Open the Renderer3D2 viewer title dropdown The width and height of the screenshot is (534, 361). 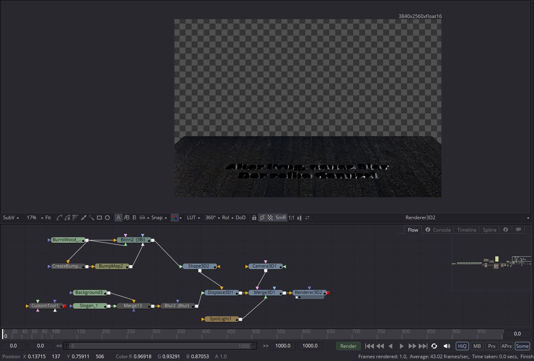tap(528, 218)
